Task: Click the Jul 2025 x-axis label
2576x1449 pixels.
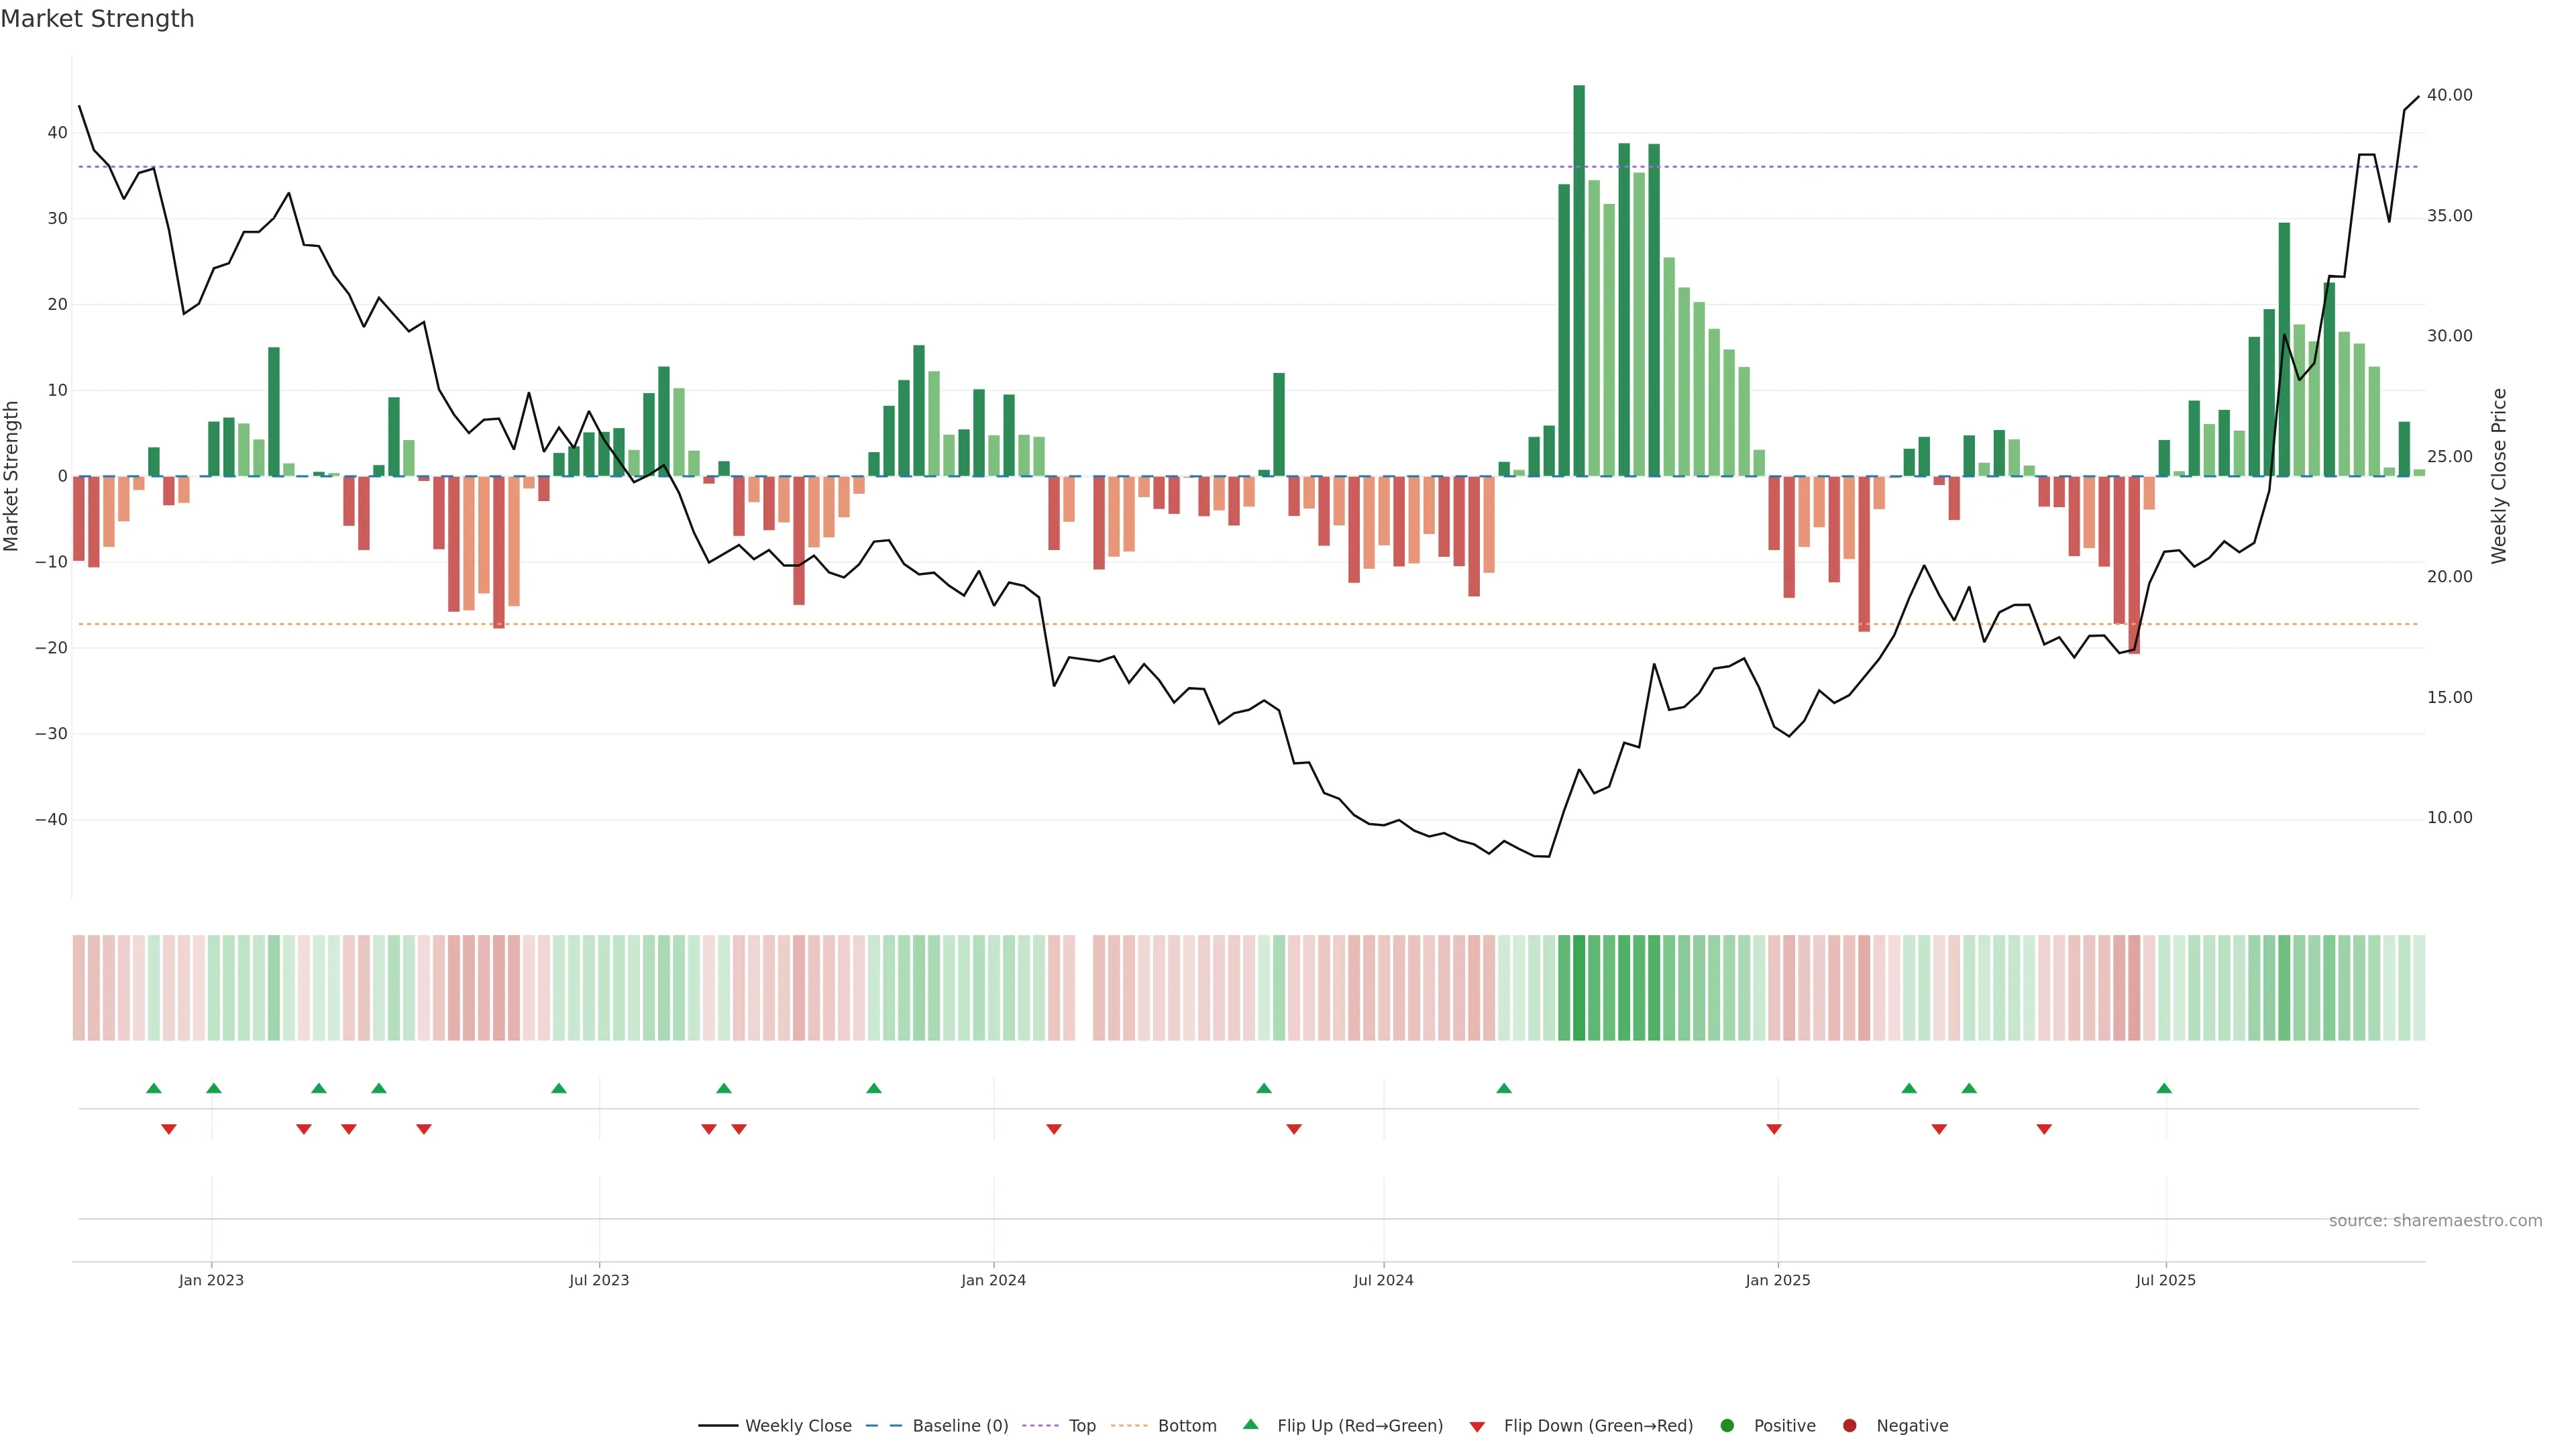Action: click(x=2165, y=1280)
